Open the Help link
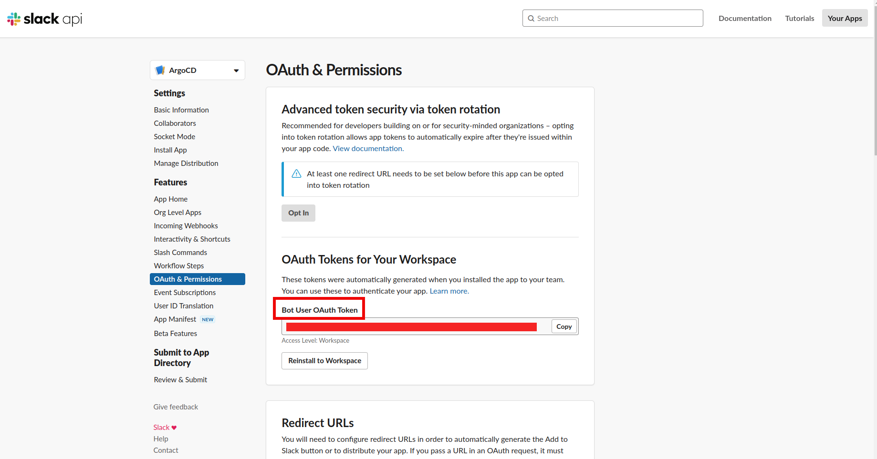The width and height of the screenshot is (877, 459). click(161, 439)
